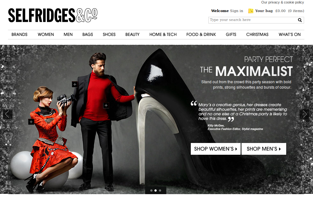The width and height of the screenshot is (313, 197).
Task: Select the third carousel dot
Action: coord(160,190)
